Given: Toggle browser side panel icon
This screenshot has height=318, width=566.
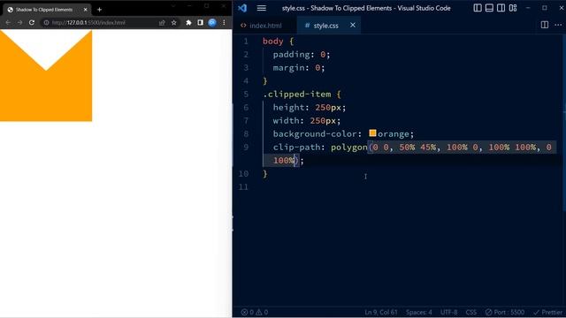Looking at the screenshot, I should pos(201,22).
